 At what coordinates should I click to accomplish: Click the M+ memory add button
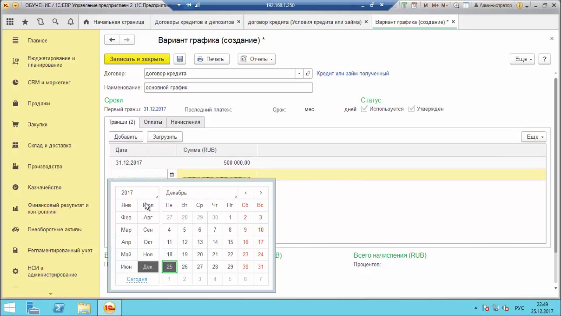pos(435,6)
